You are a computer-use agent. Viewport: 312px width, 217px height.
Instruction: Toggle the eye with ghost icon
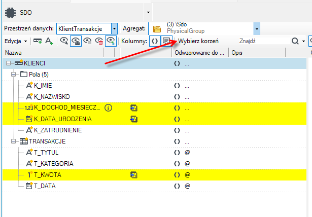pos(76,41)
